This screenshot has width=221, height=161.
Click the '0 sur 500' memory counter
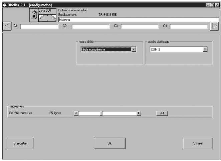[45, 11]
